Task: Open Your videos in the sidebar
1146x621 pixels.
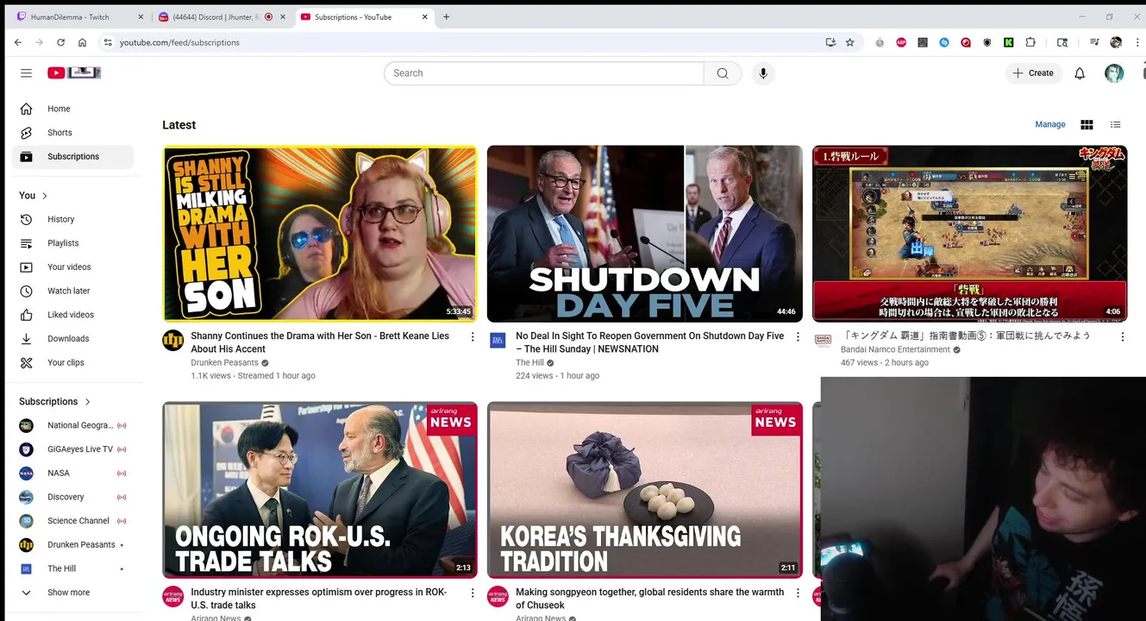Action: point(73,267)
